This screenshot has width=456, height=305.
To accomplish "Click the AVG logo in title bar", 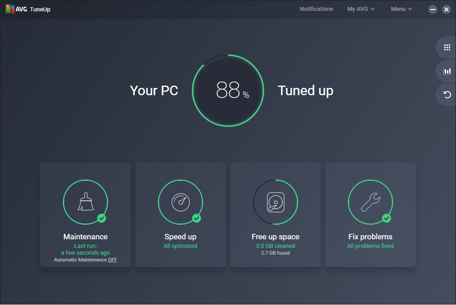I will (x=10, y=9).
